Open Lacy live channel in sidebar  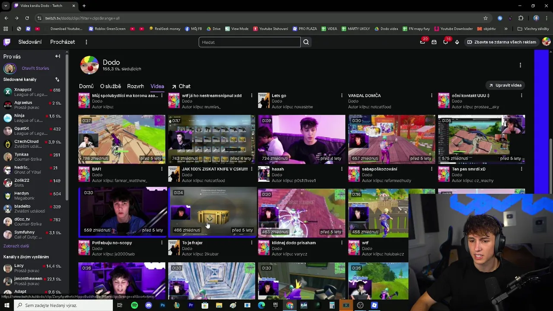33,268
